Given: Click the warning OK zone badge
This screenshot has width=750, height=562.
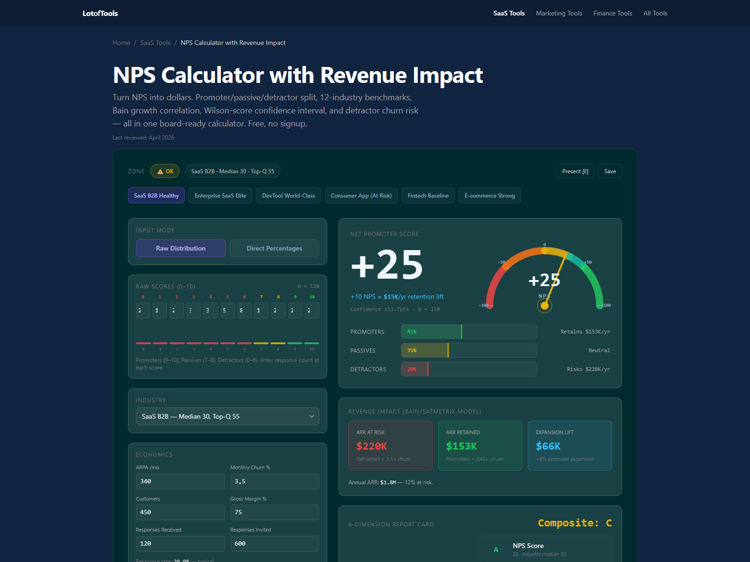Looking at the screenshot, I should click(165, 171).
